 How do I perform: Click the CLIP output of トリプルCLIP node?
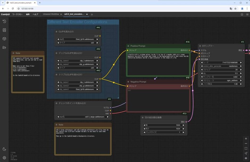pos(100,79)
